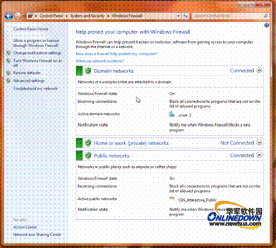The width and height of the screenshot is (276, 248).
Task: Click the domain network icon beside cnwk 2
Action: 172,114
